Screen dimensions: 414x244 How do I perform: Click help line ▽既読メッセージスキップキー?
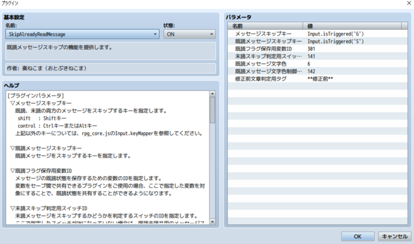46,148
